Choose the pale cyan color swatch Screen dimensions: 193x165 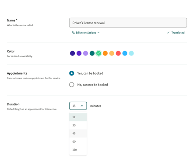pyautogui.click(x=131, y=53)
